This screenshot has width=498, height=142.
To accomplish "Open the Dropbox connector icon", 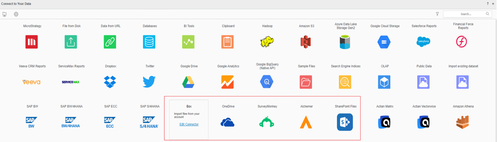I will point(110,82).
